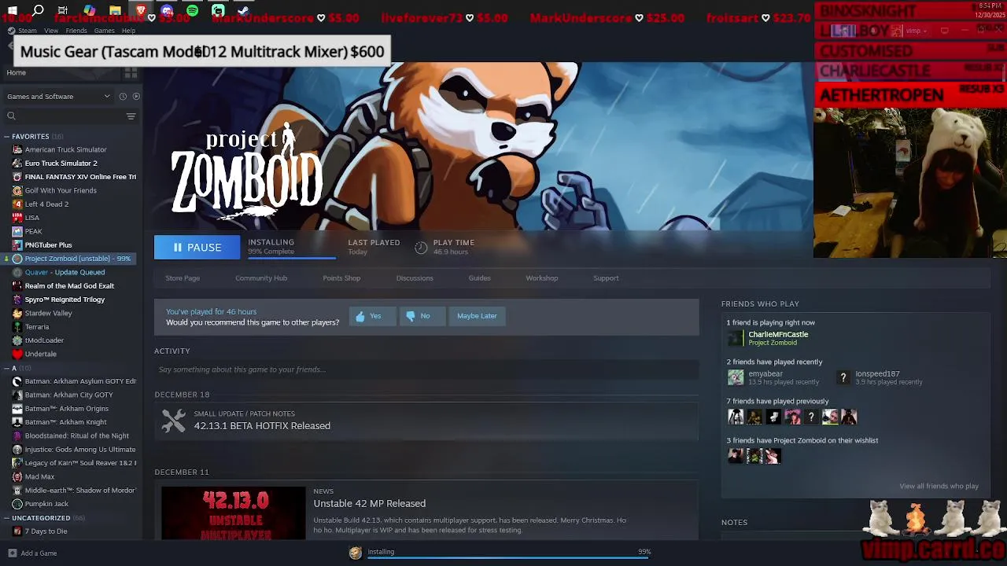Viewport: 1007px width, 566px height.
Task: Select PNGTuber Plus in the list
Action: [x=48, y=245]
